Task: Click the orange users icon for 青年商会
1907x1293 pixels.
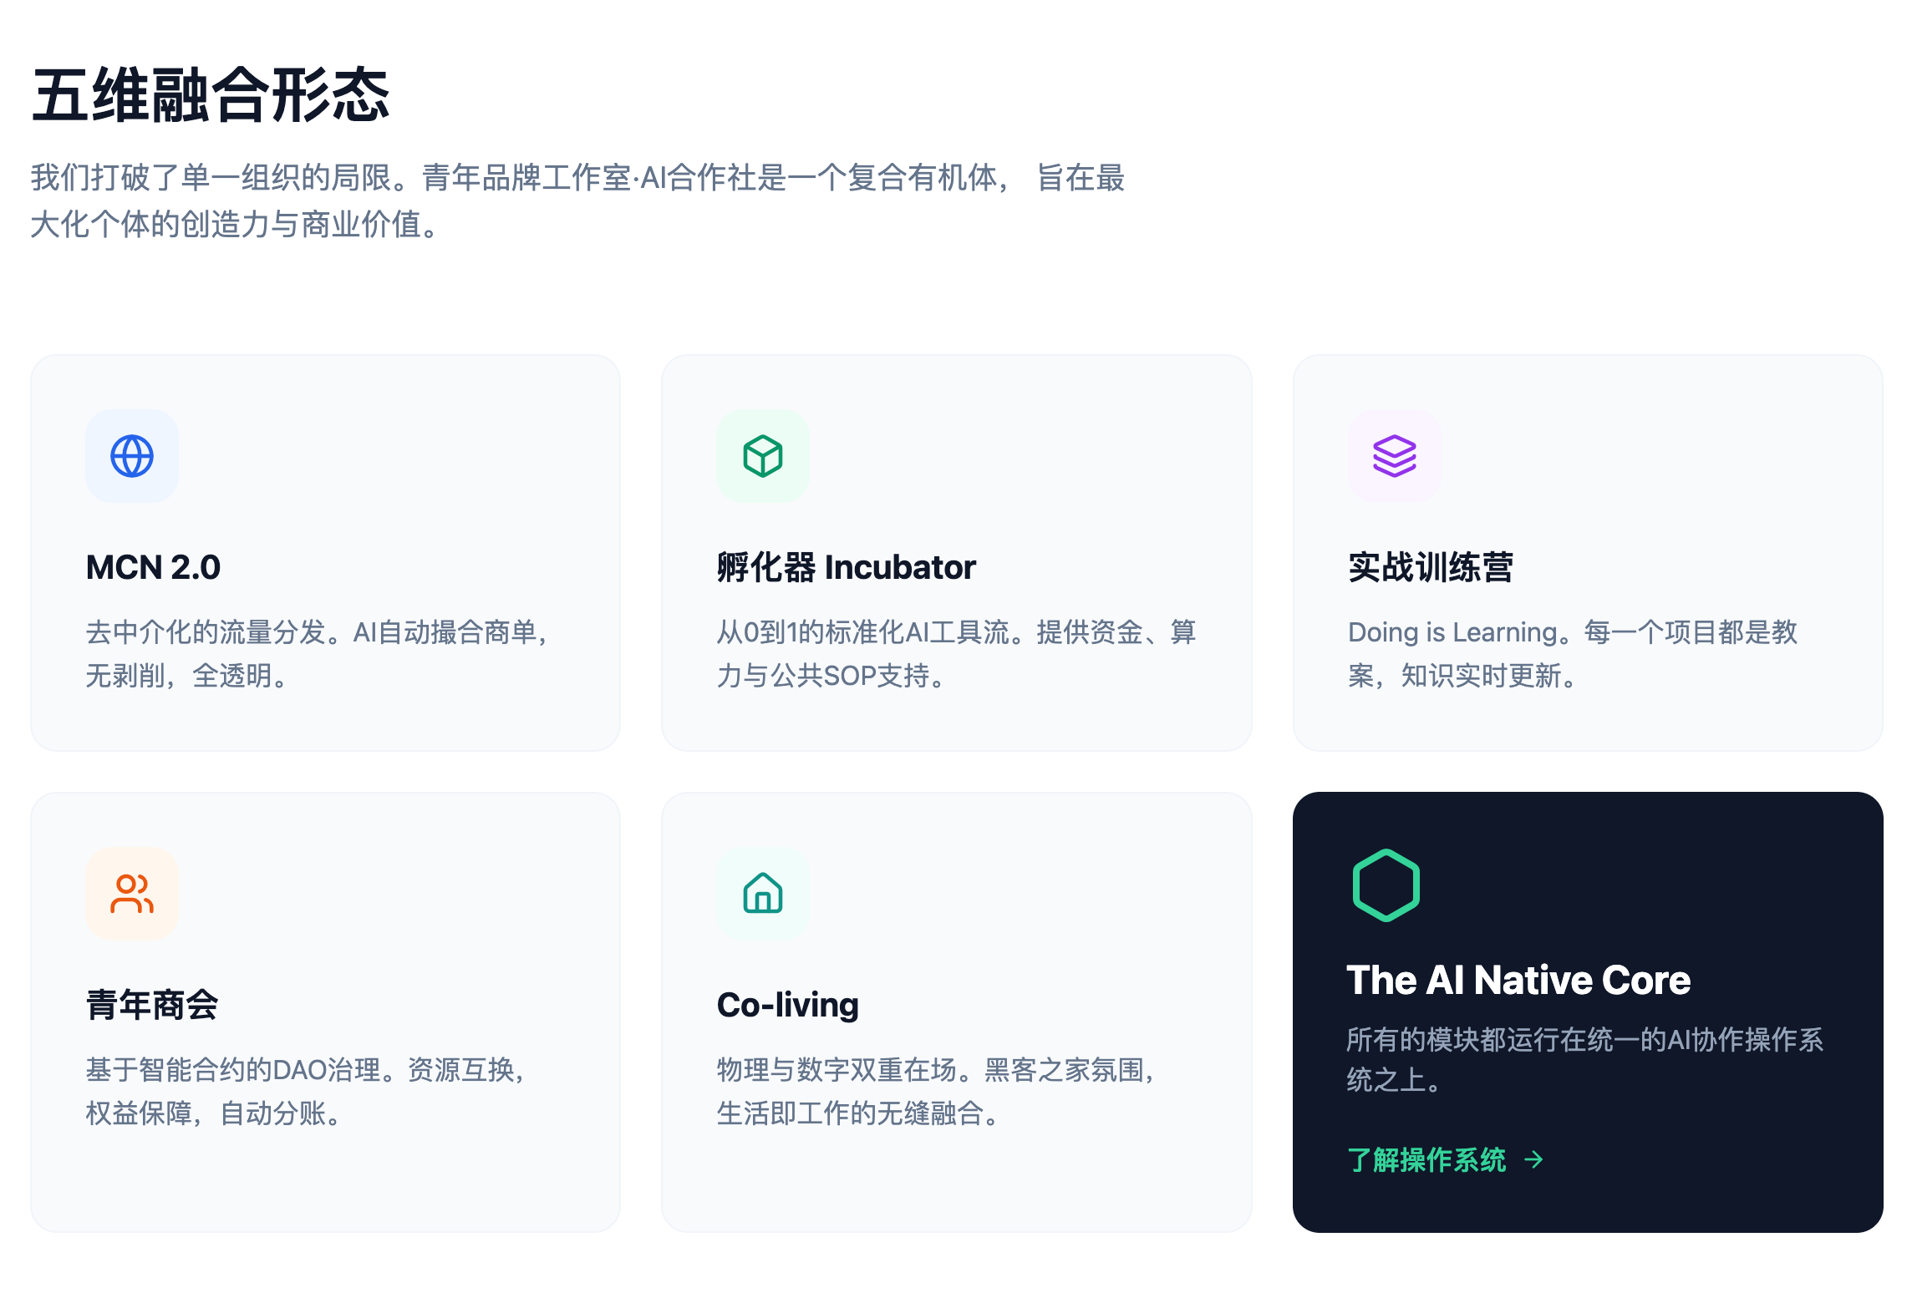Action: [x=132, y=894]
